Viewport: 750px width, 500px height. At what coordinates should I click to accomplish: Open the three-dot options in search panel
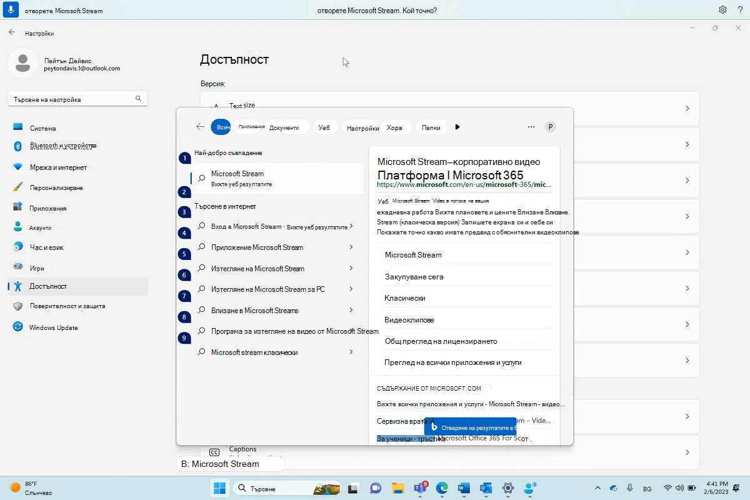pyautogui.click(x=531, y=127)
